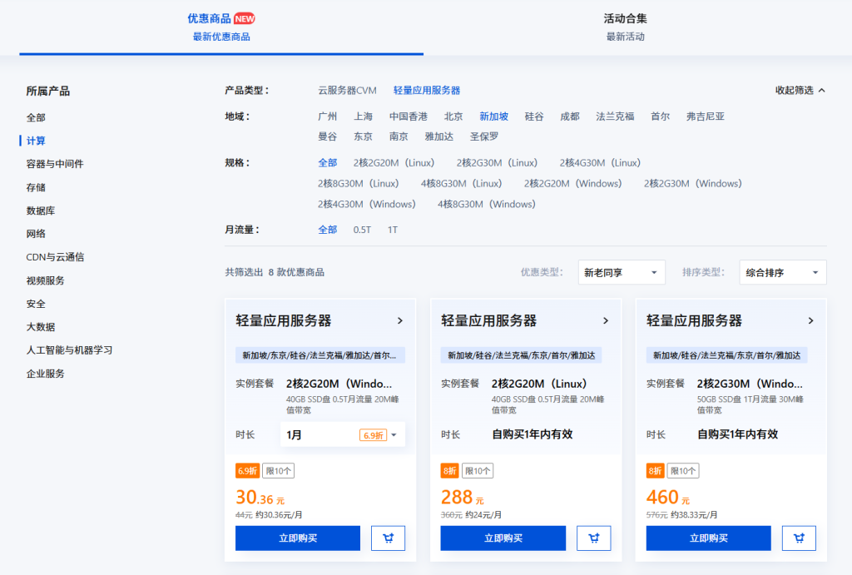Switch to the 活动合集 tab
852x575 pixels.
pos(625,27)
